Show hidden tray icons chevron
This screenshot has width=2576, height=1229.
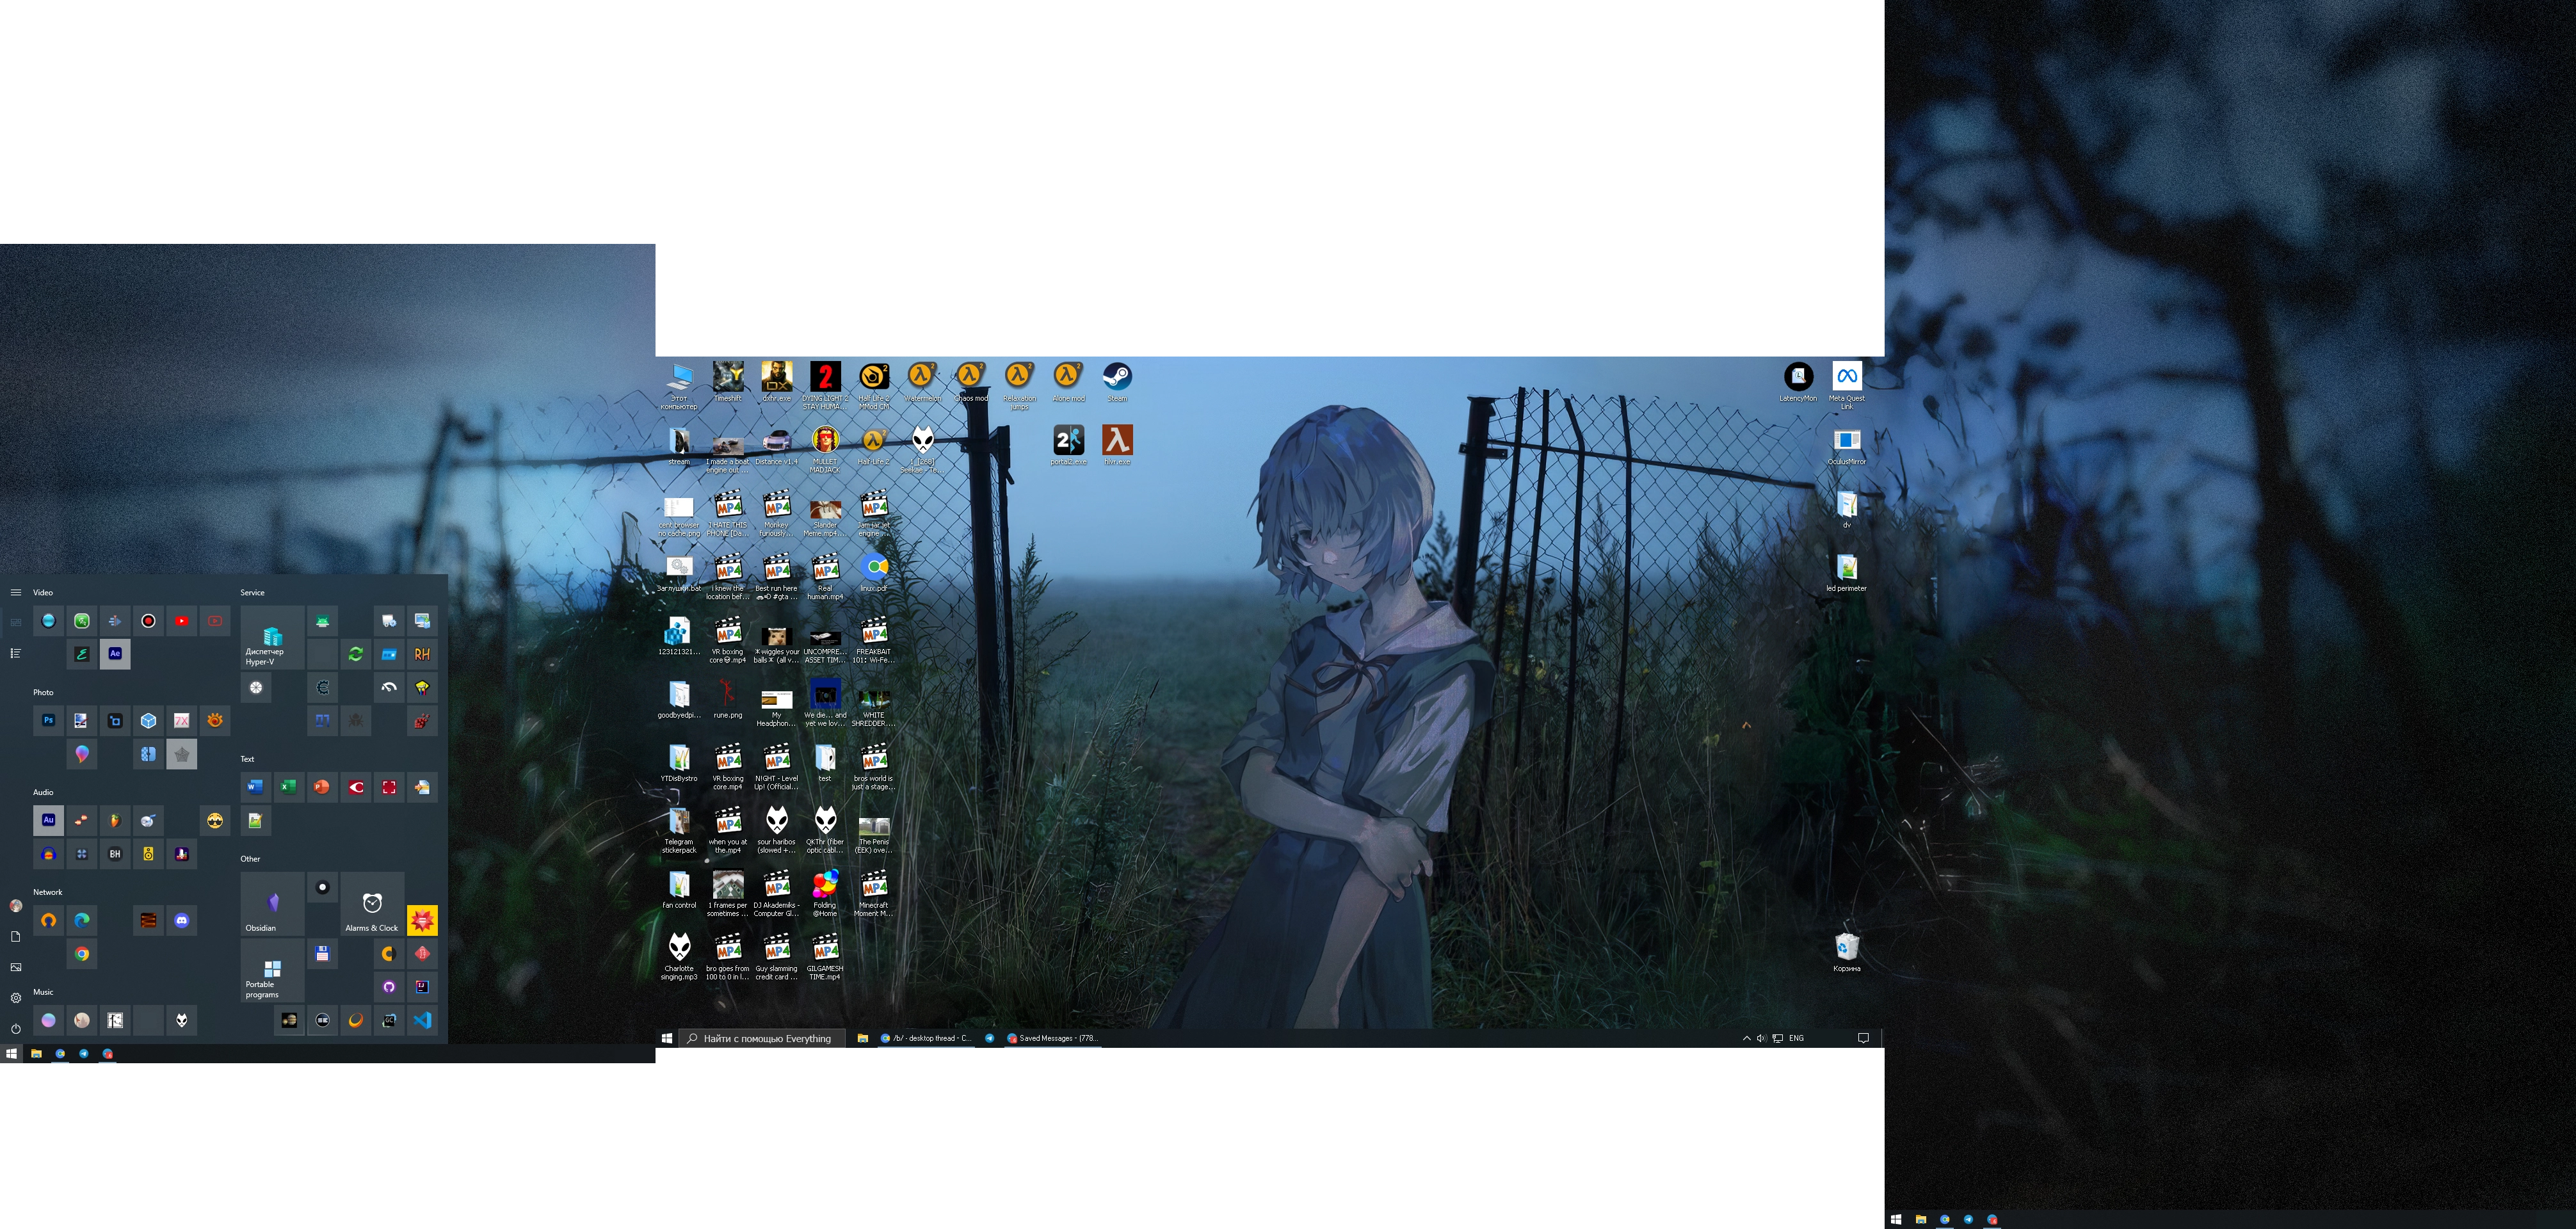pos(1747,1038)
